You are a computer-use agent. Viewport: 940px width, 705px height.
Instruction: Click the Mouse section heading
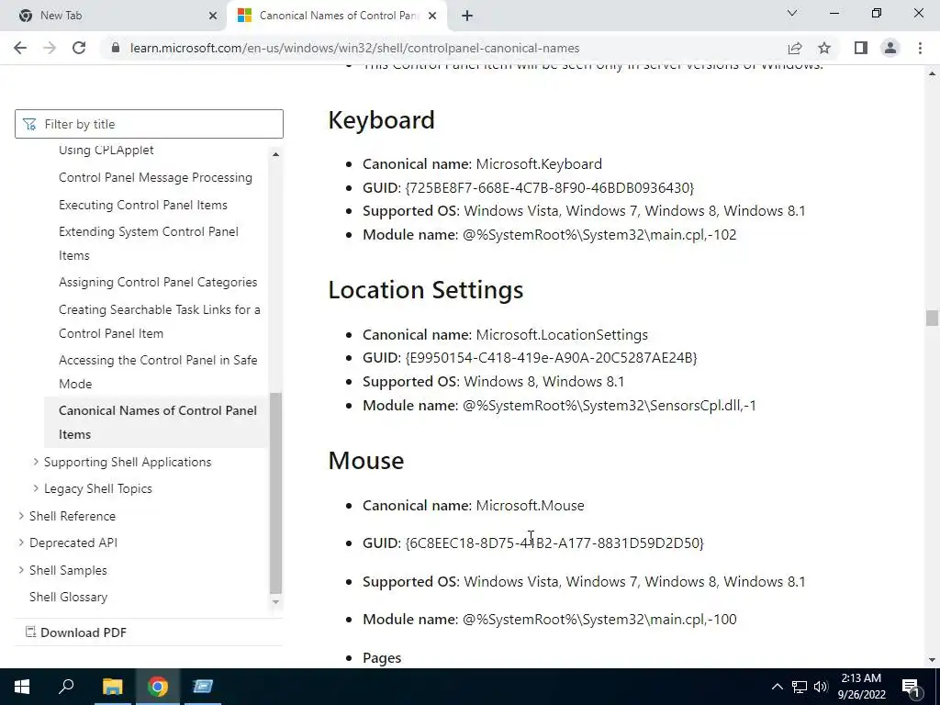365,461
